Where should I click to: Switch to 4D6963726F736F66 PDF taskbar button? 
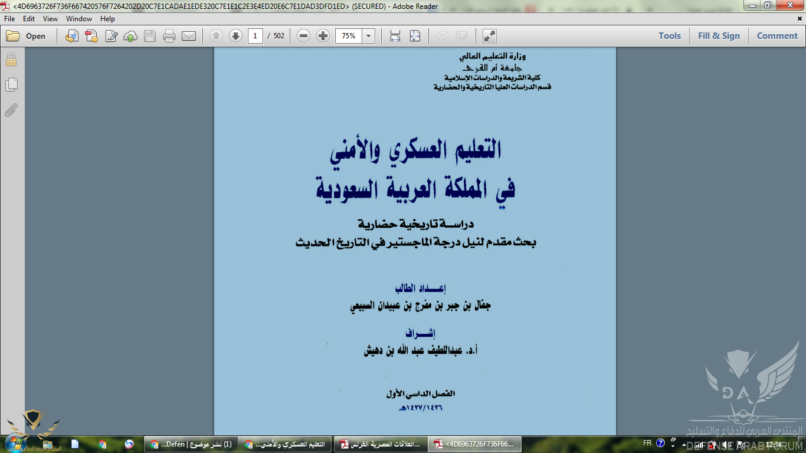point(476,444)
